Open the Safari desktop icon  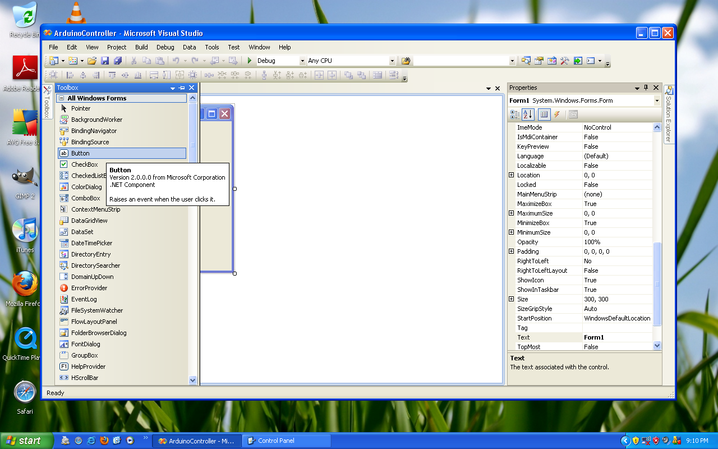point(25,397)
